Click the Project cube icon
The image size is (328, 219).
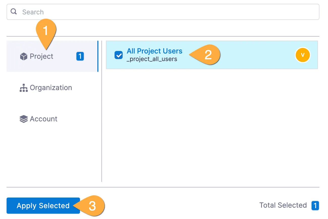(x=23, y=57)
